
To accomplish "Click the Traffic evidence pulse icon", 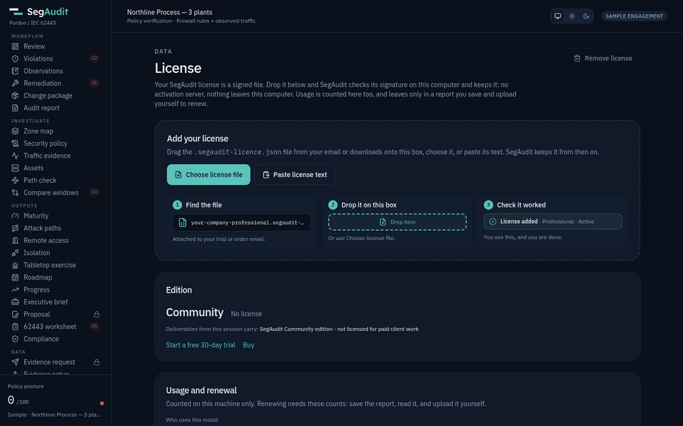I will 15,155.
